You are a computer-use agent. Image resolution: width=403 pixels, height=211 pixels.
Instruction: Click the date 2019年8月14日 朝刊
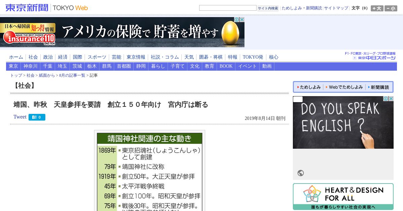click(265, 118)
